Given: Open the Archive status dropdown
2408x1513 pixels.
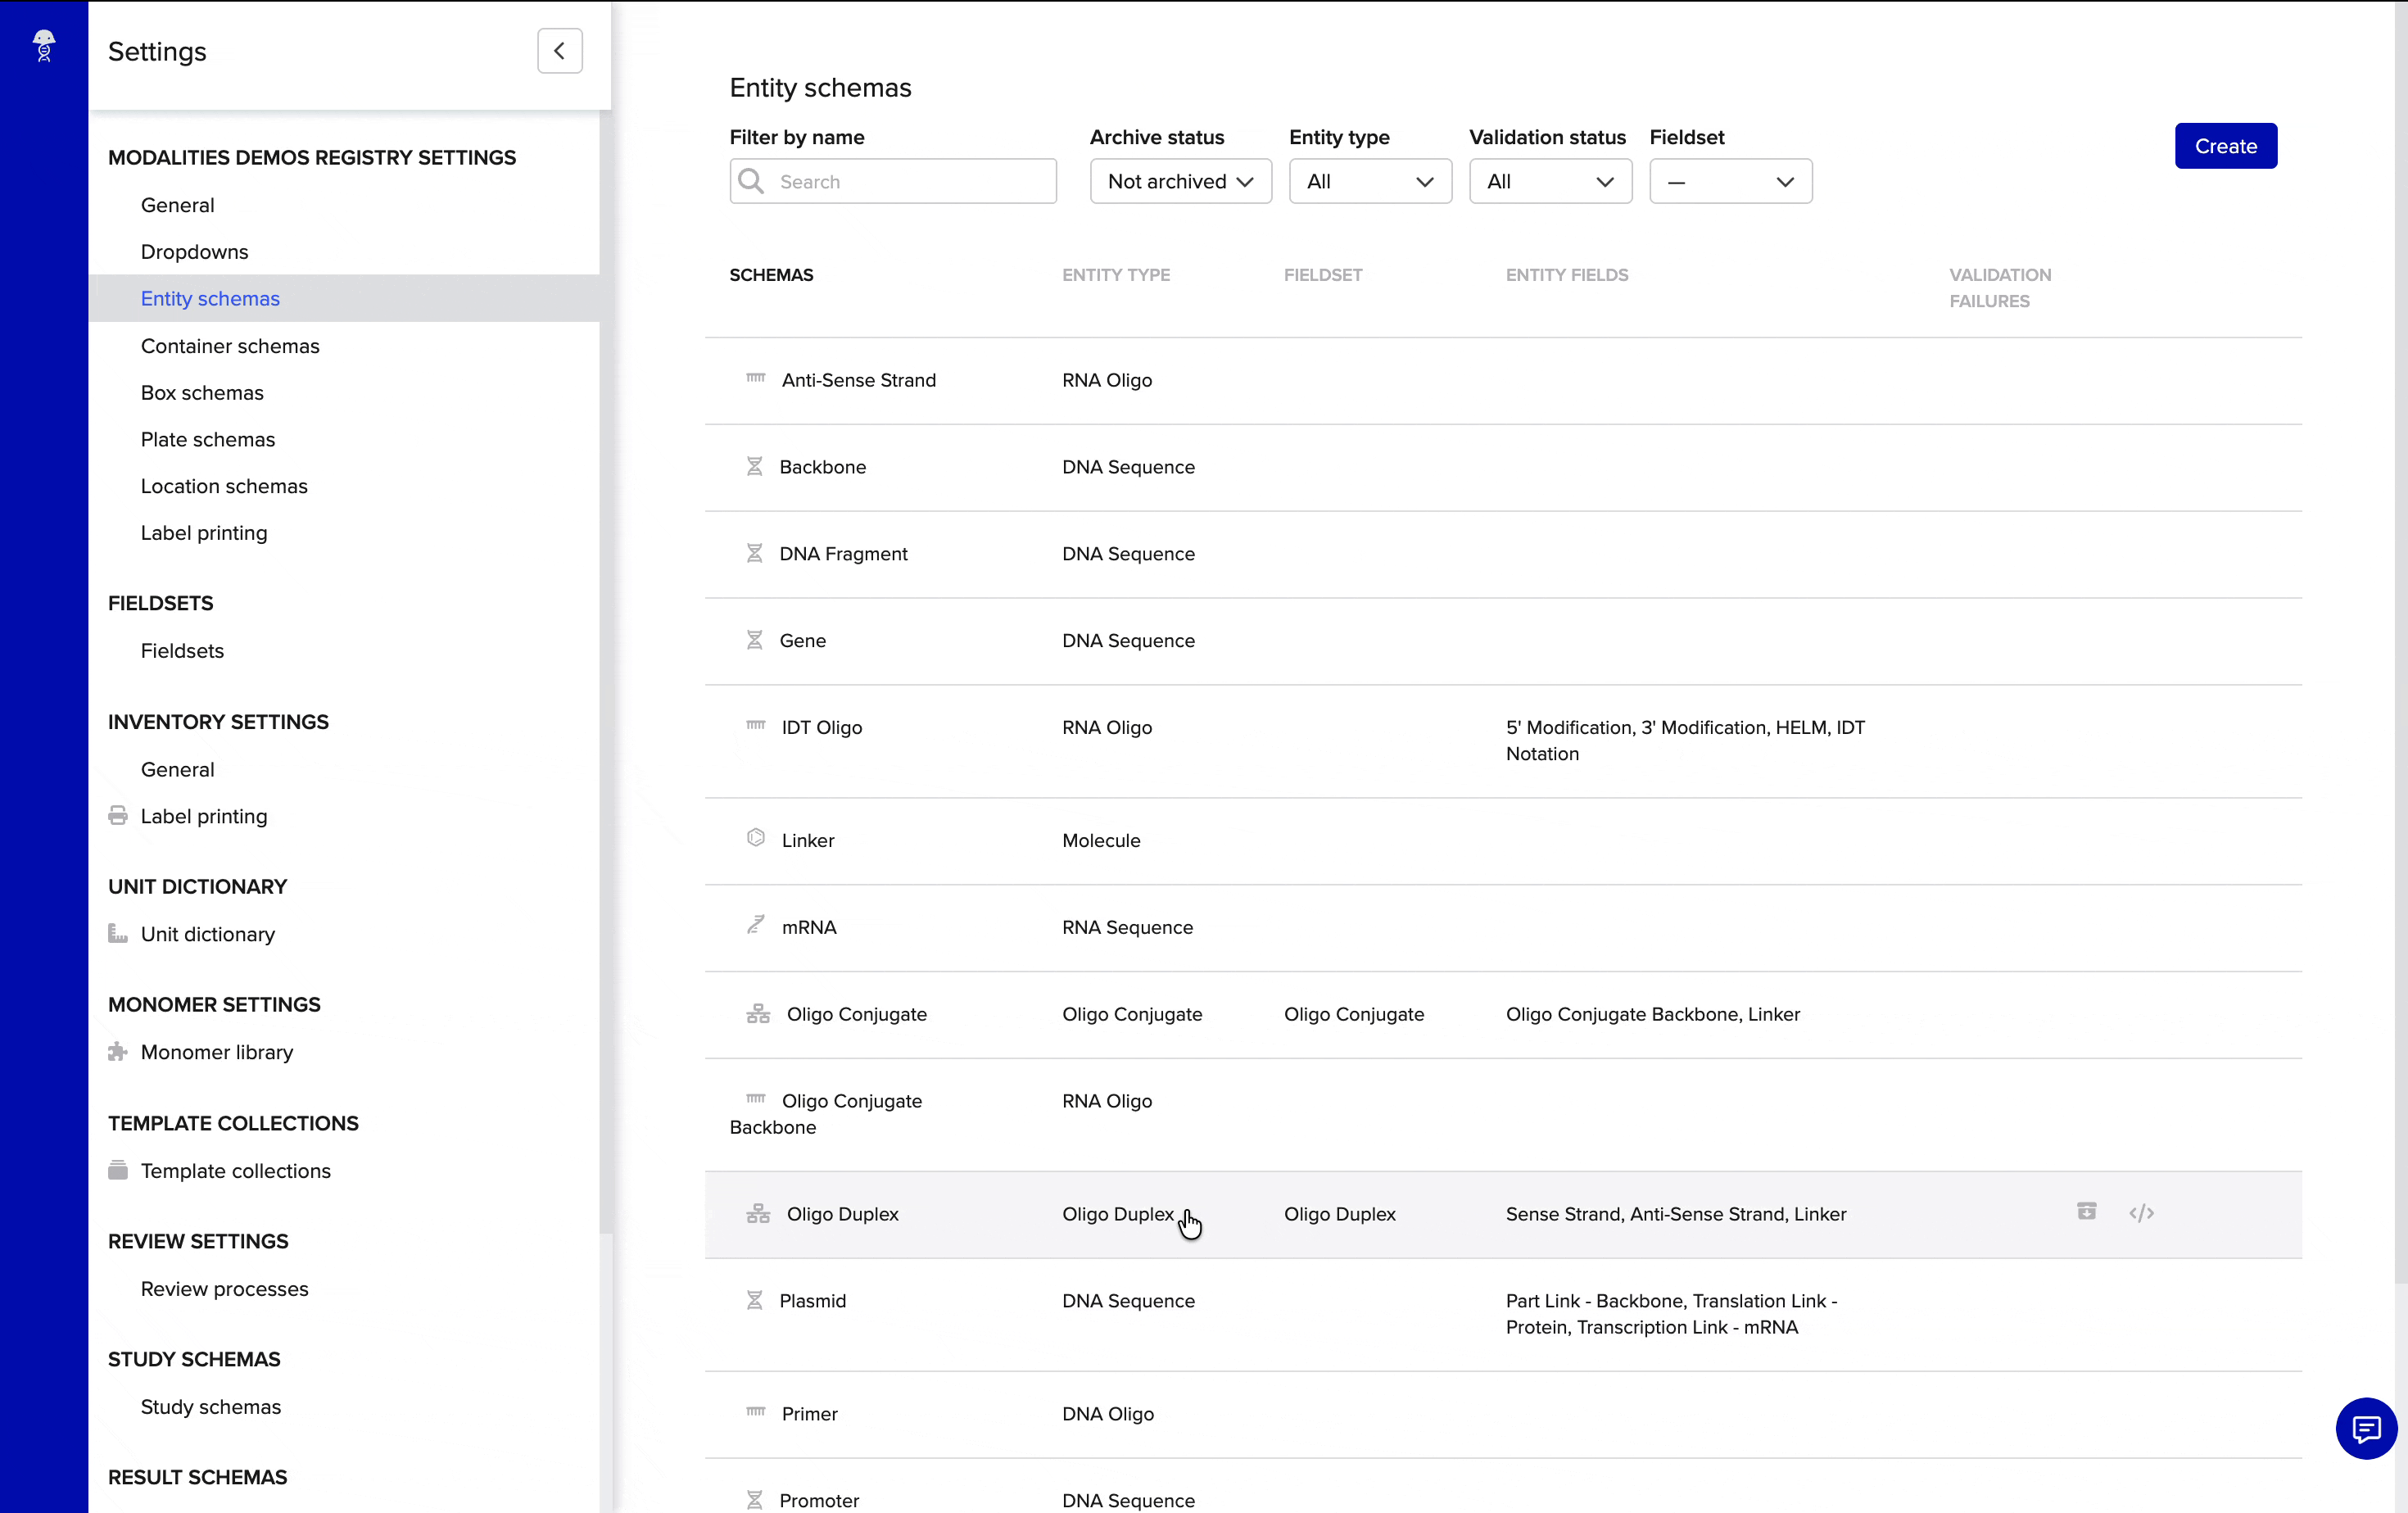Looking at the screenshot, I should [x=1180, y=182].
